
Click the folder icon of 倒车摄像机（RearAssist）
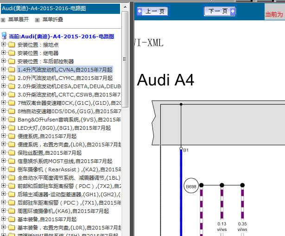[x=12, y=169]
